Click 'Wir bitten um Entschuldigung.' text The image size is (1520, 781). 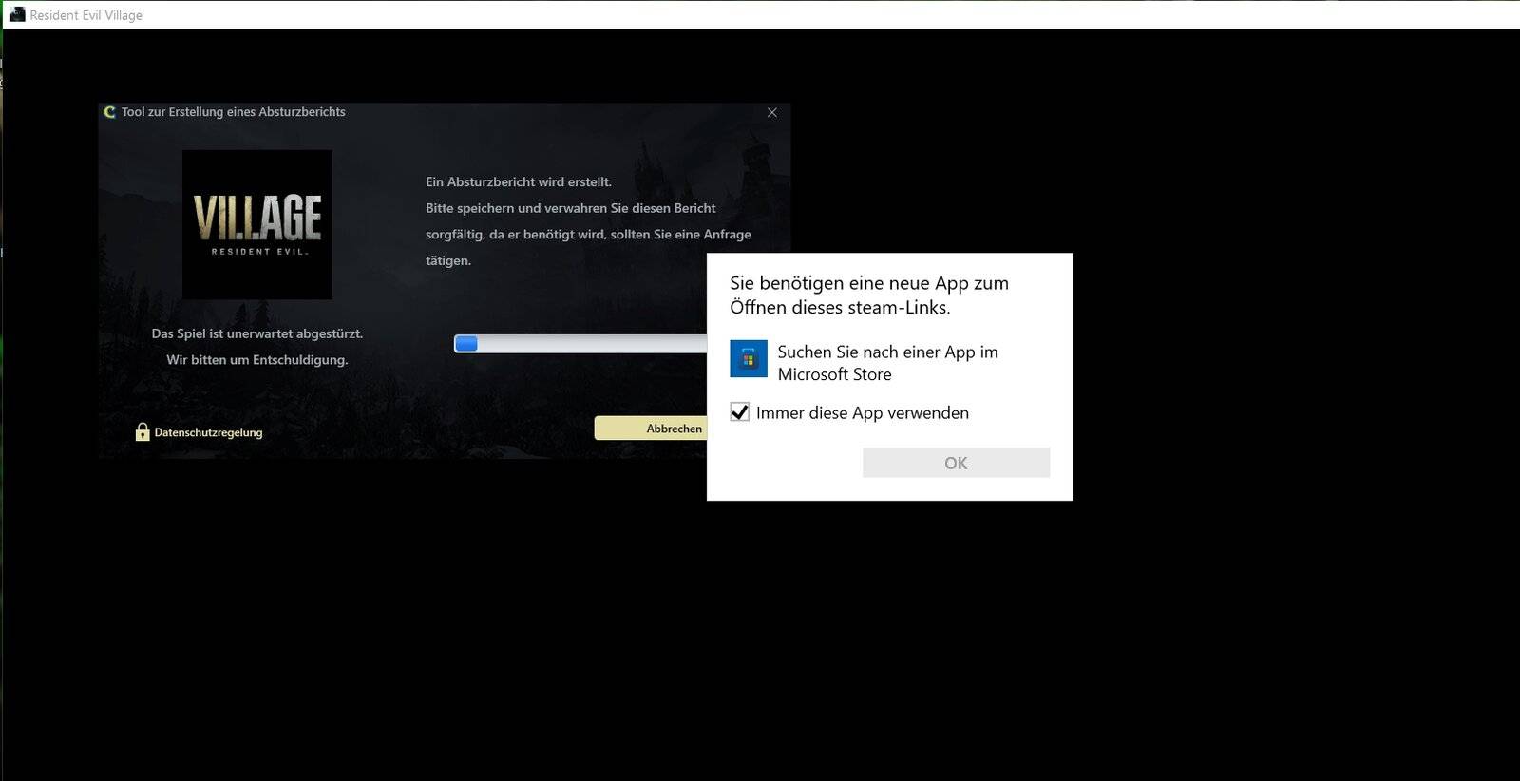click(x=257, y=360)
